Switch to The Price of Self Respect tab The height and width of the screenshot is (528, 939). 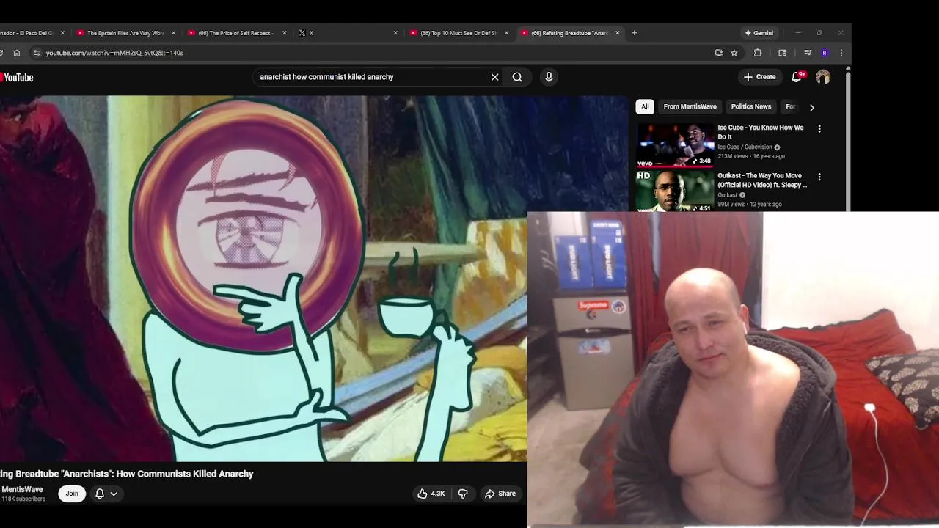click(235, 33)
